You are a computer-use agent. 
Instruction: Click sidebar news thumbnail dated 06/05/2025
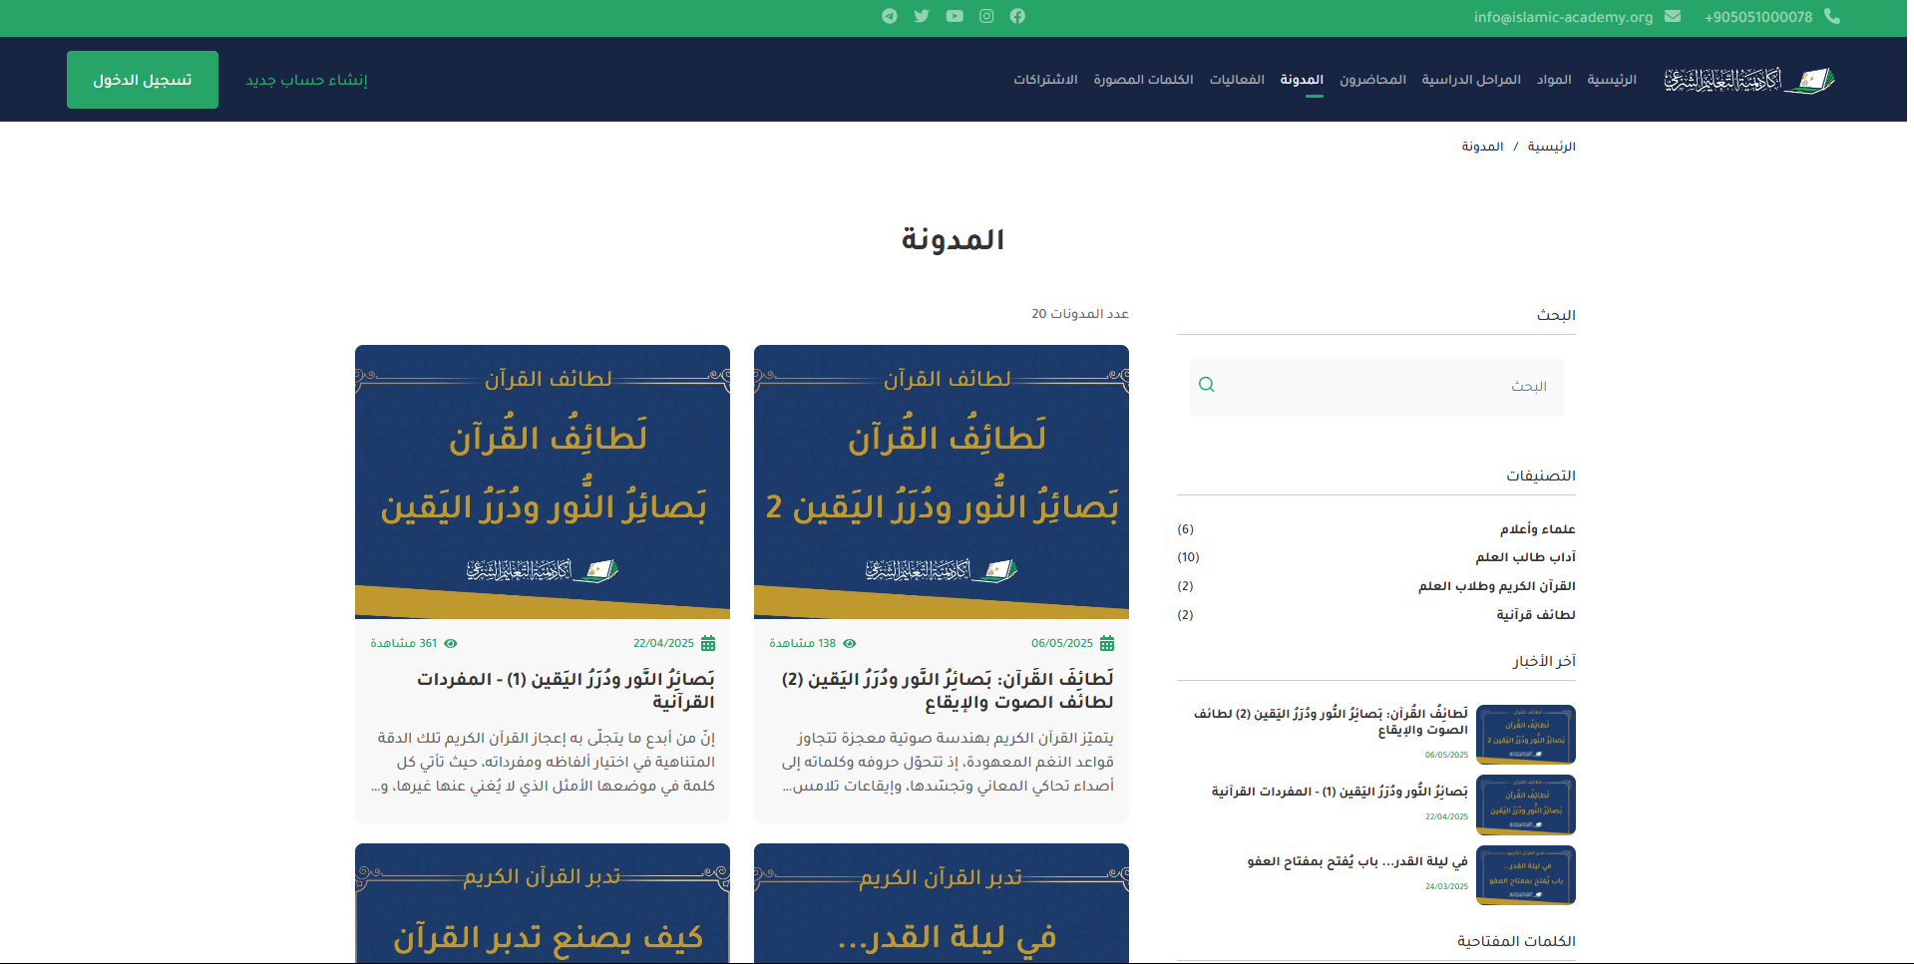coord(1526,735)
